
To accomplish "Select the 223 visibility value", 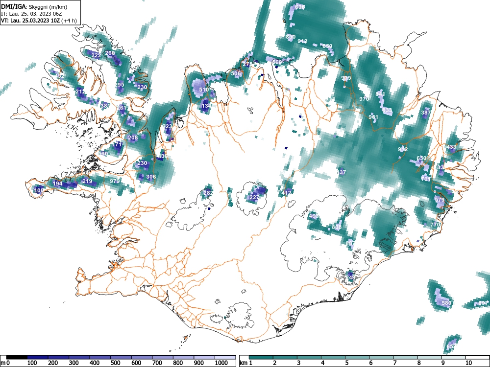I will click(x=167, y=126).
